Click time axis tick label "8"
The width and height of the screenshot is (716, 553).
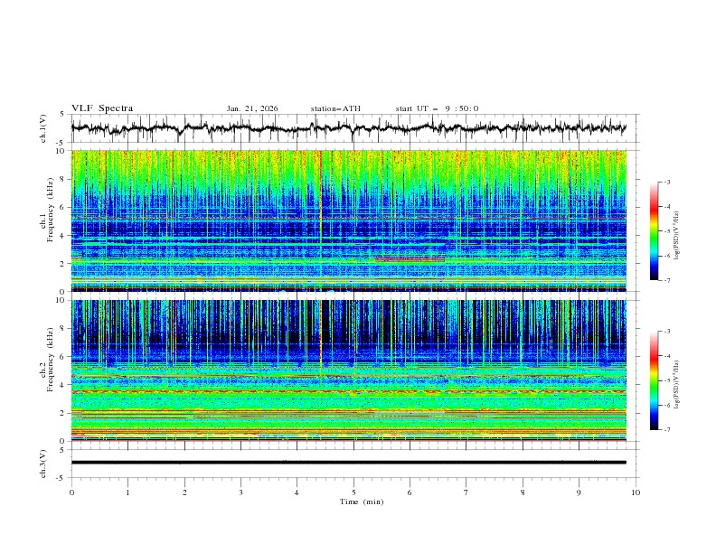[x=523, y=492]
